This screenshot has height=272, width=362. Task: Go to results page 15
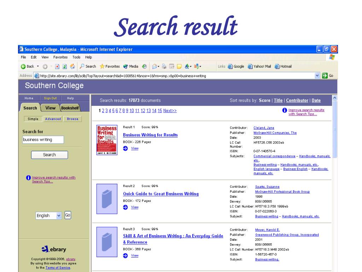(x=160, y=110)
